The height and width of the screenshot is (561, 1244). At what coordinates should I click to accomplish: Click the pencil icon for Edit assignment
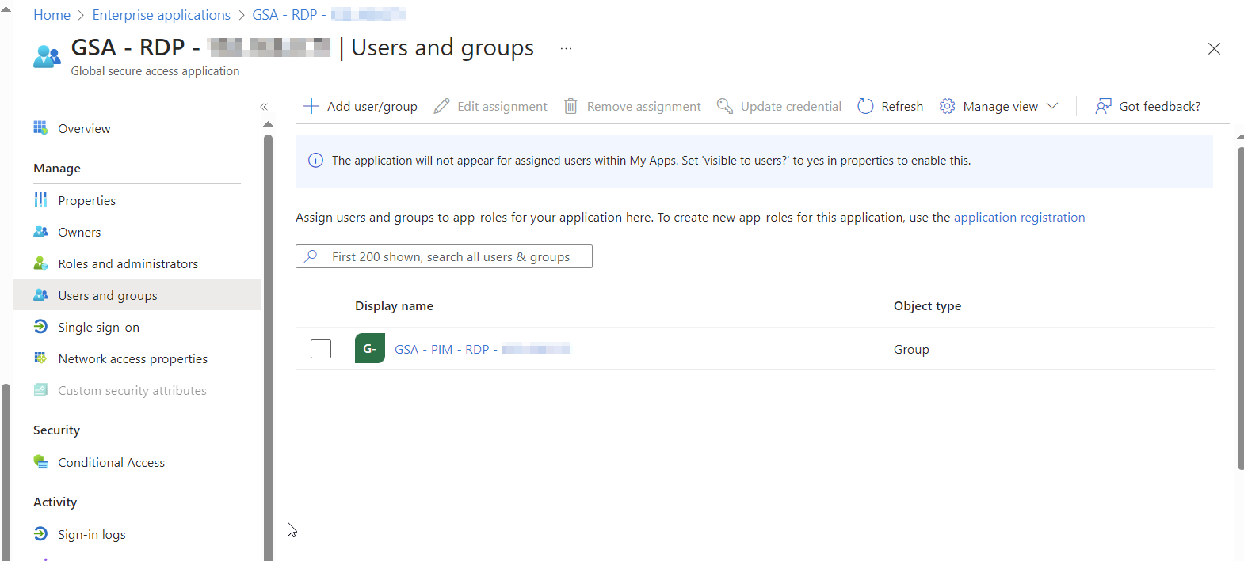441,106
